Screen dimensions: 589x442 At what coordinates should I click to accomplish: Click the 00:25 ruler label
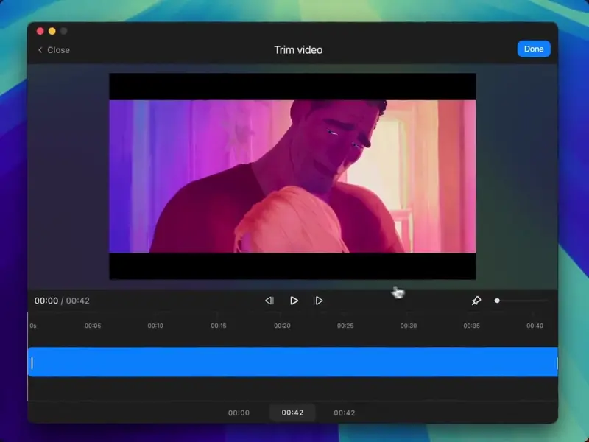[345, 326]
